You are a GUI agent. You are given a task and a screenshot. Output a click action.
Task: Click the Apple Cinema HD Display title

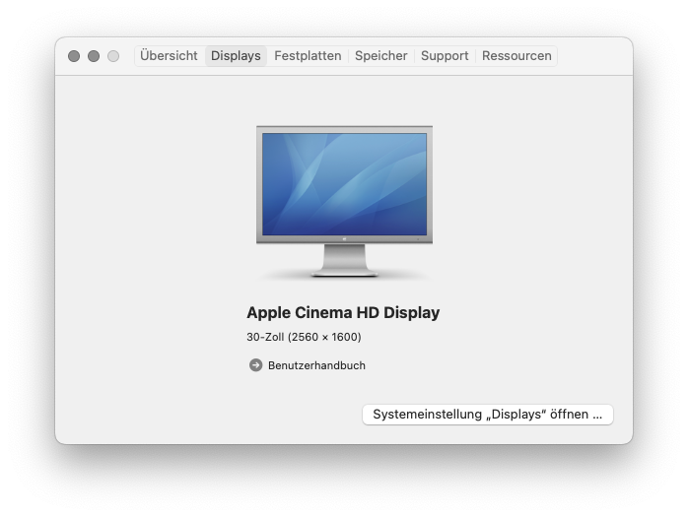coord(343,312)
